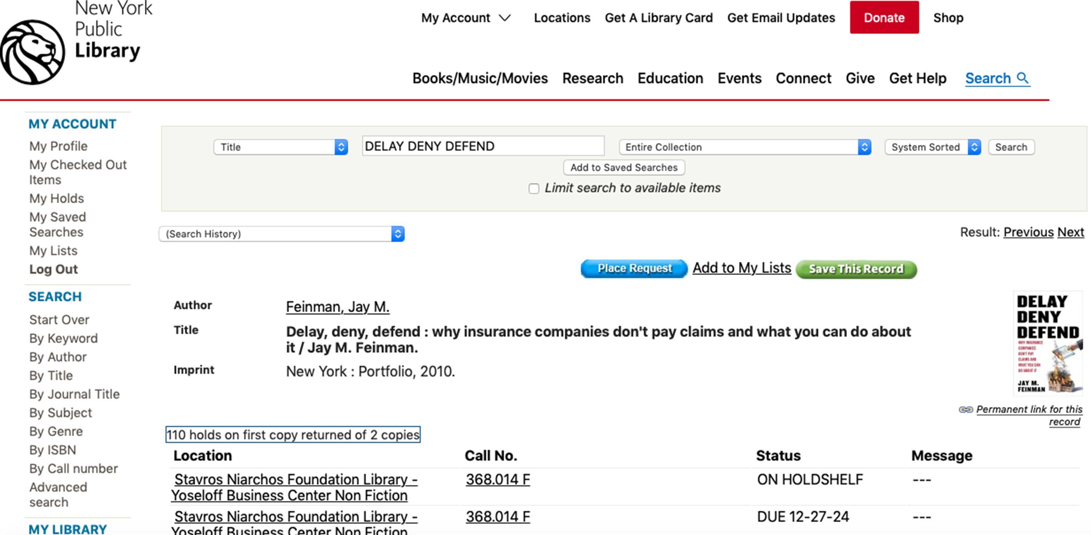The image size is (1091, 535).
Task: Open My Checked Out Items
Action: click(x=78, y=172)
